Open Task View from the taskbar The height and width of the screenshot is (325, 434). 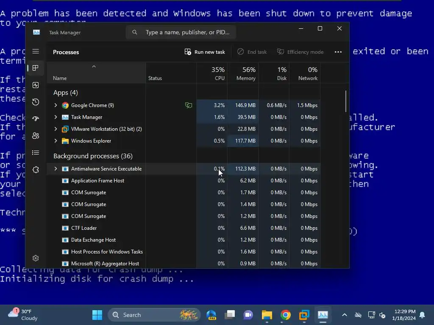(x=230, y=315)
